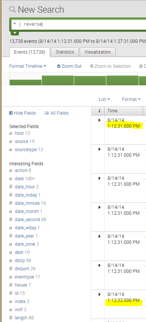Expand the search bar green handle

[15, 33]
